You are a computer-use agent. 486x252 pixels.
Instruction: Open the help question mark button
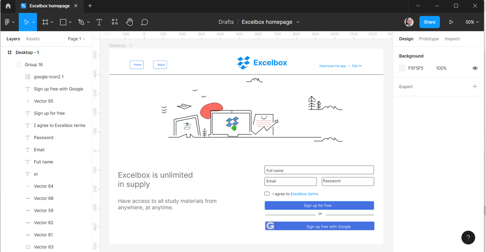468,237
